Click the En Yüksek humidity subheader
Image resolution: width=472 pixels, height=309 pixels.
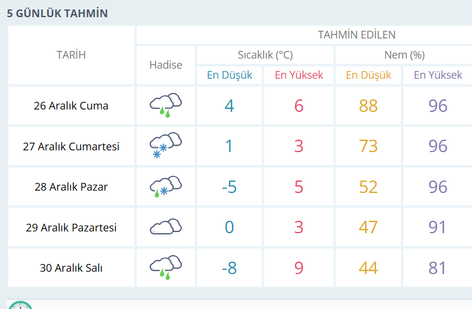coord(438,75)
